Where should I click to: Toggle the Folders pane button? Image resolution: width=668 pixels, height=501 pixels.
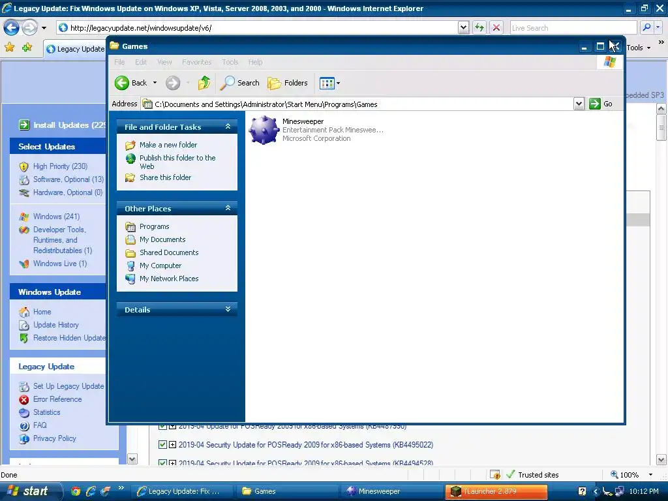[288, 83]
